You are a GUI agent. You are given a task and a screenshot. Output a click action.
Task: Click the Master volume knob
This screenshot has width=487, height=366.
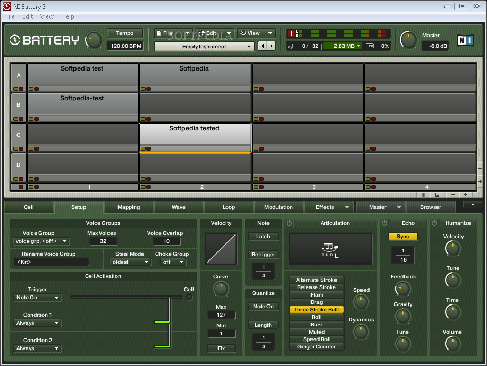408,40
